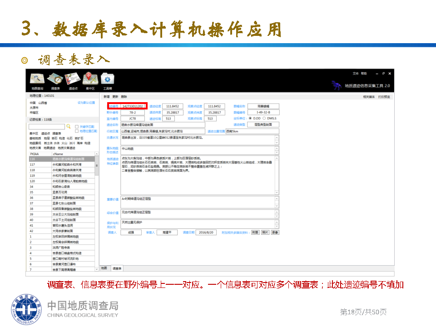
Task: Open the 帮助 menu
Action: [x=364, y=74]
